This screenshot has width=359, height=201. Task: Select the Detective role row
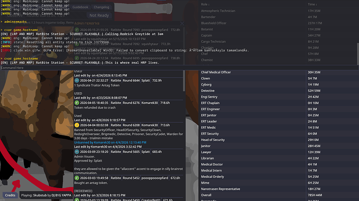[279, 91]
